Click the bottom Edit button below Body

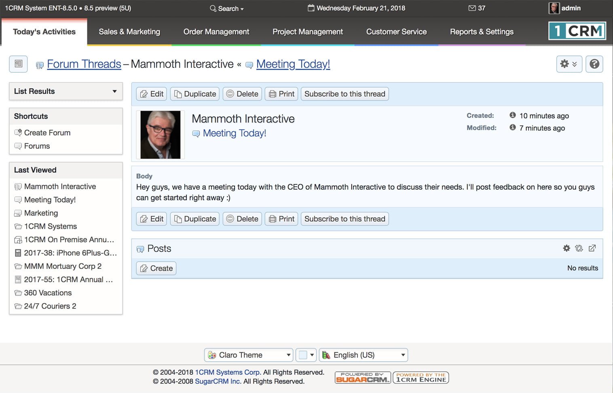point(152,219)
